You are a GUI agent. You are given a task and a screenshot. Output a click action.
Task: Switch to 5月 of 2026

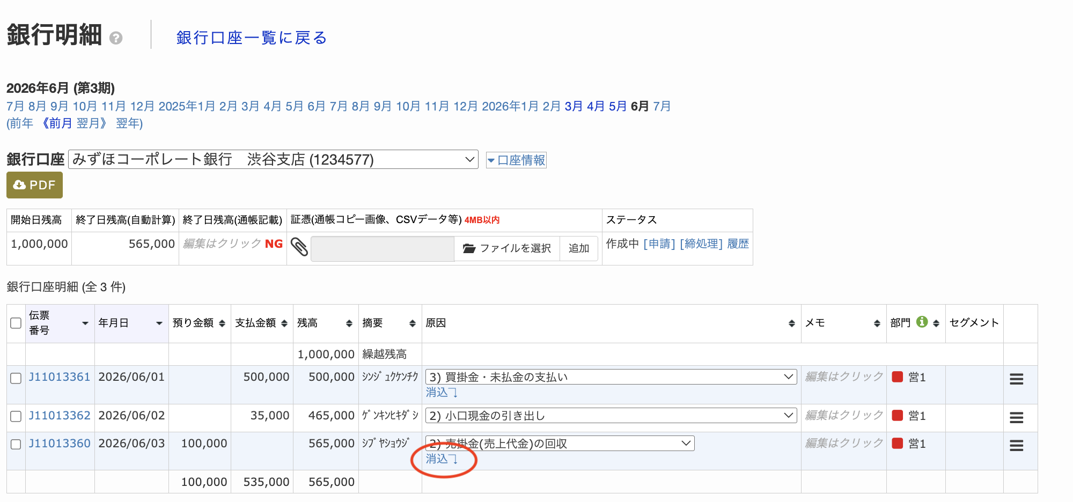[x=618, y=106]
